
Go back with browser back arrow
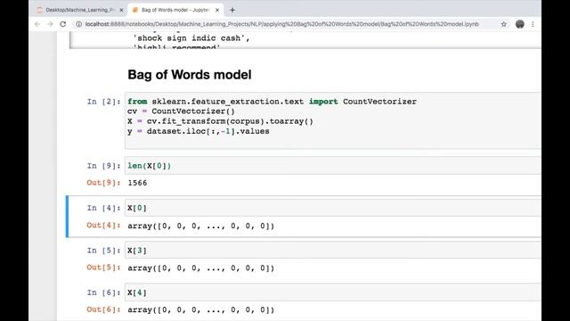coord(37,24)
